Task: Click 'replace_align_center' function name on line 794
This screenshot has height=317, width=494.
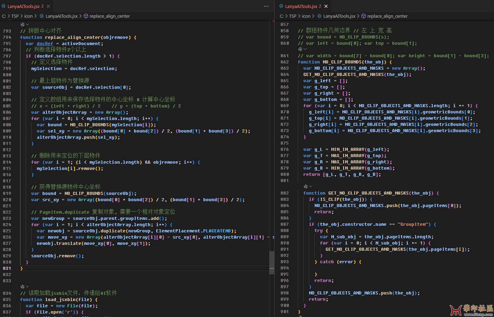Action: 72,37
